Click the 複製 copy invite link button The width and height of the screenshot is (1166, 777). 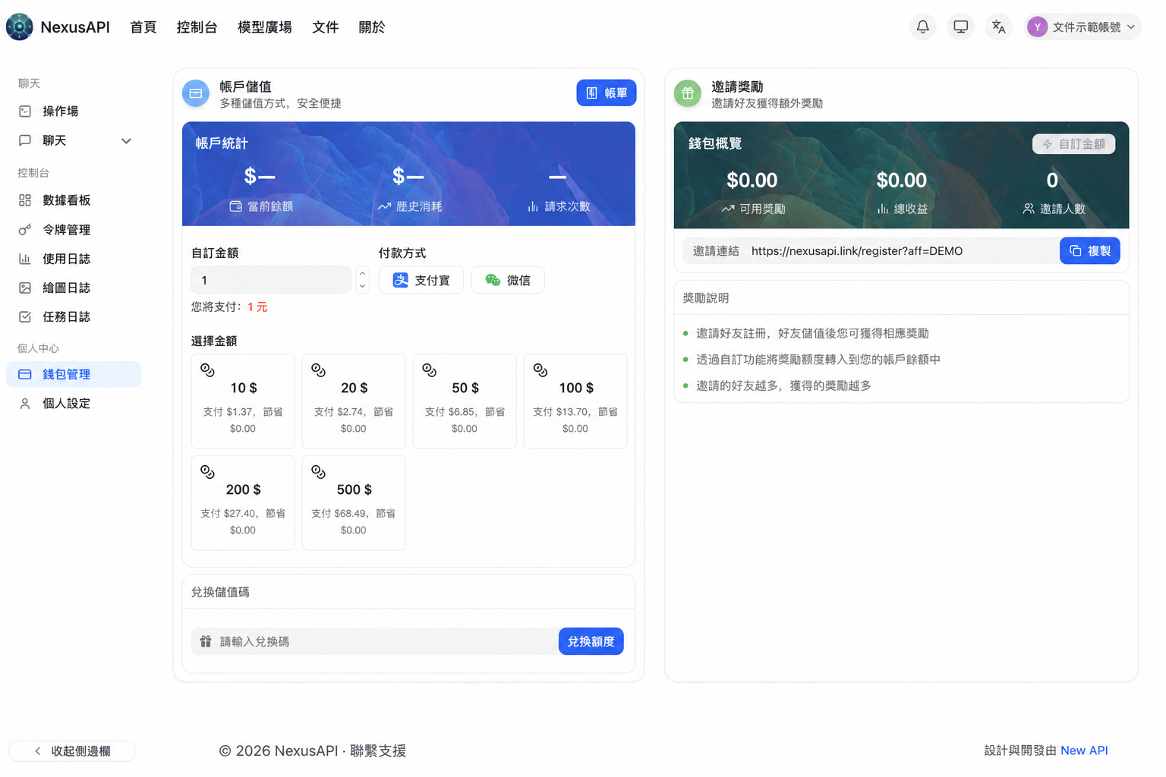click(x=1089, y=251)
